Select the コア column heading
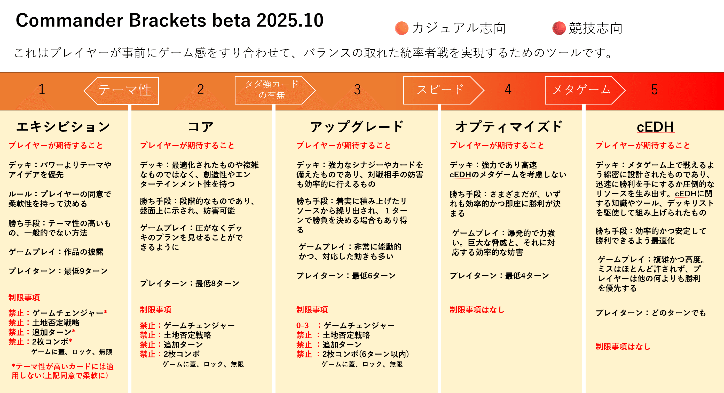 [x=201, y=126]
